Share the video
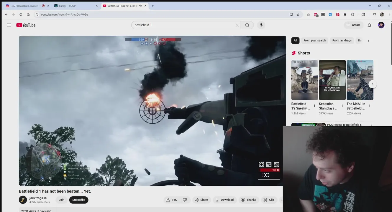Screen dimensions: 392x212 pos(201,200)
